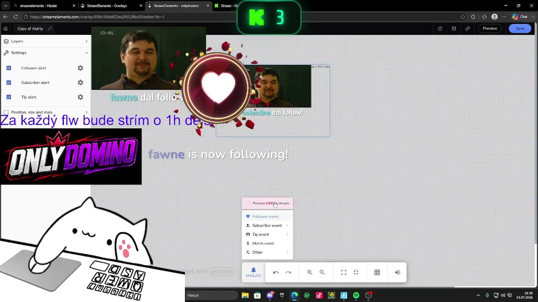Open the browser extensions icon
The height and width of the screenshot is (302, 538).
pos(473,17)
